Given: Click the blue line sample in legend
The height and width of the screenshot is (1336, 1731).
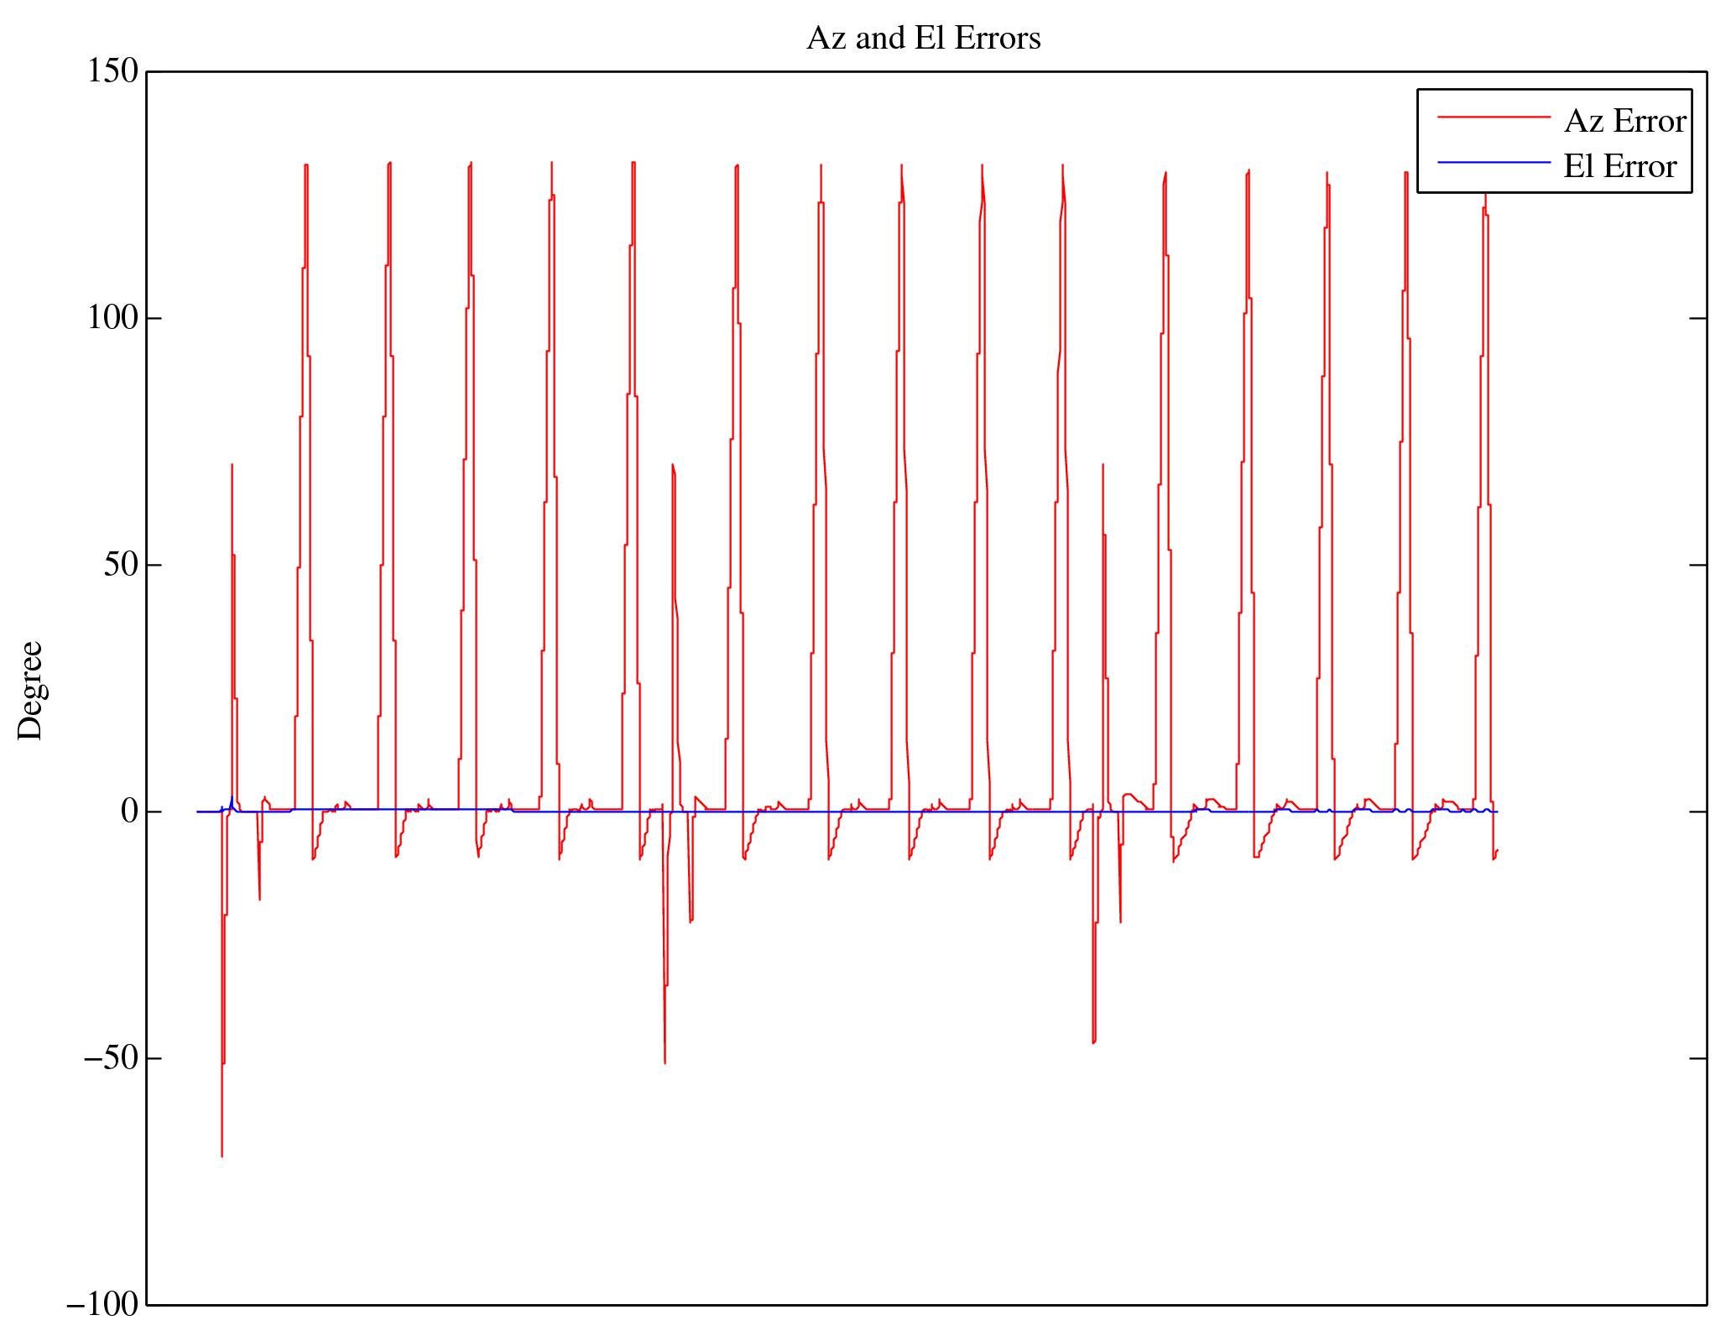Looking at the screenshot, I should [1494, 162].
